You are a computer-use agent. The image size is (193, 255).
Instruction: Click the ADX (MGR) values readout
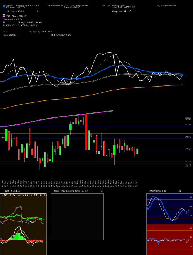(40, 32)
